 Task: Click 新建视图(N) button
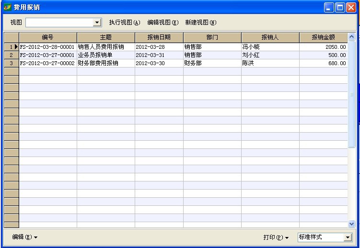[x=201, y=23]
